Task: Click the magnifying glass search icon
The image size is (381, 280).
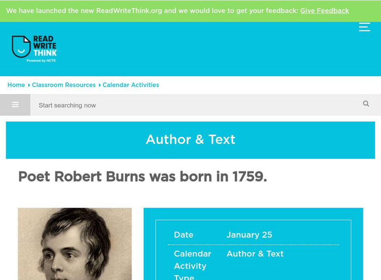Action: [366, 104]
